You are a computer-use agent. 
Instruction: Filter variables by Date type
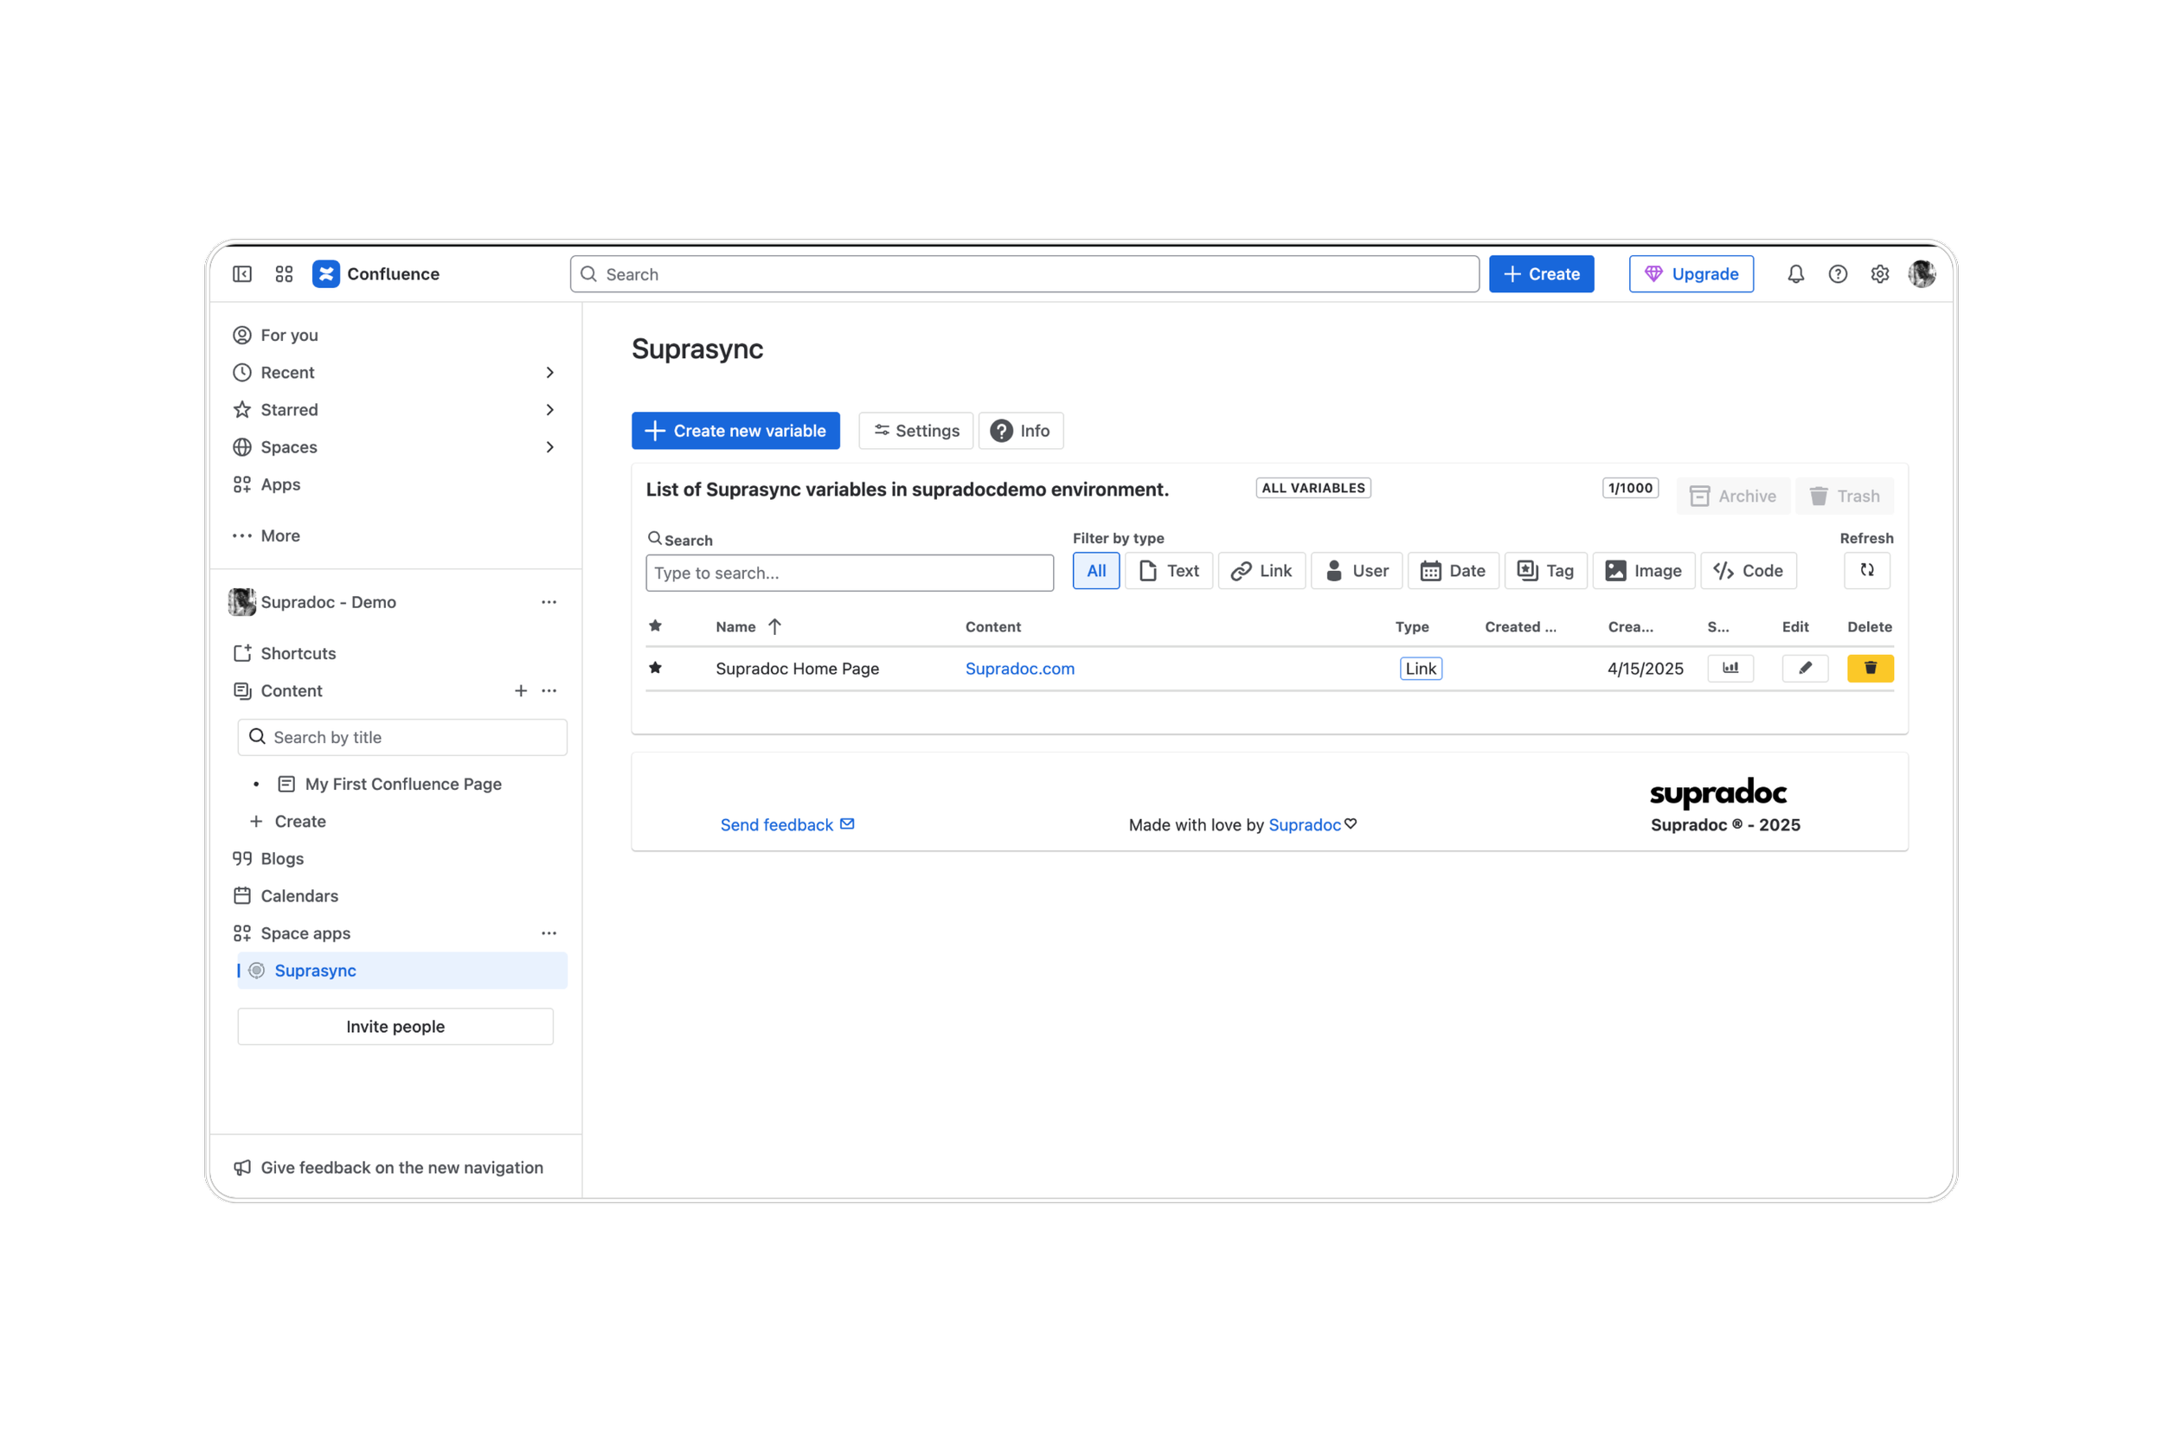pos(1453,571)
